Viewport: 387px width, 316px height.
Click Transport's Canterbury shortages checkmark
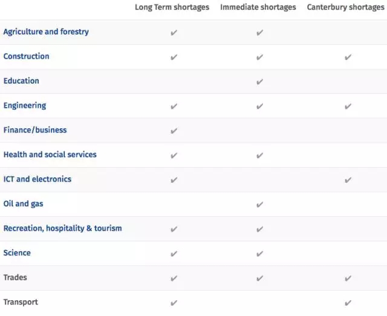pyautogui.click(x=348, y=303)
